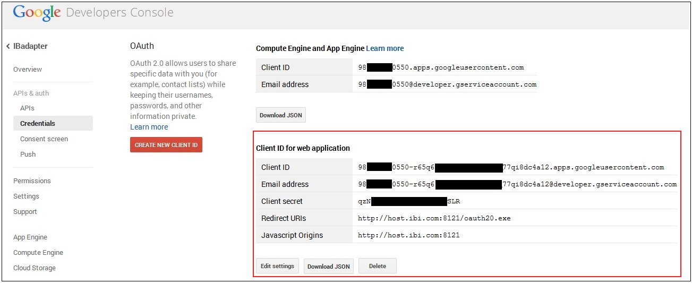Download JSON for web application client
This screenshot has height=283, width=692.
(x=329, y=266)
